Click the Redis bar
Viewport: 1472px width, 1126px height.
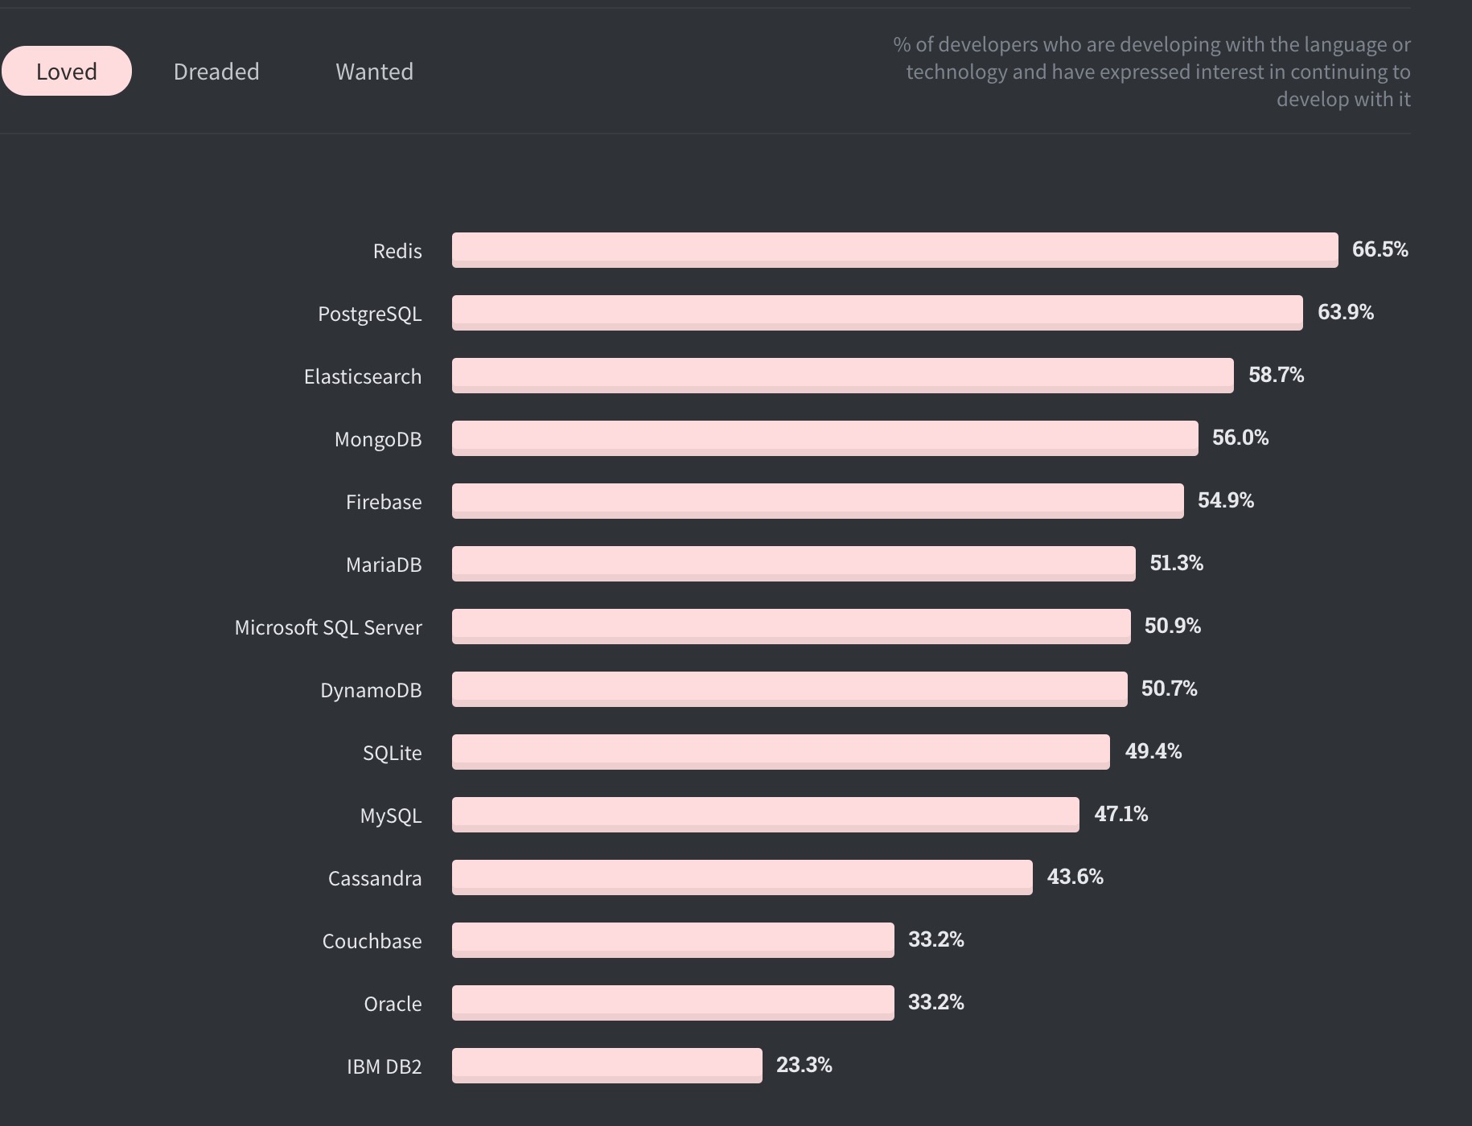pyautogui.click(x=894, y=250)
